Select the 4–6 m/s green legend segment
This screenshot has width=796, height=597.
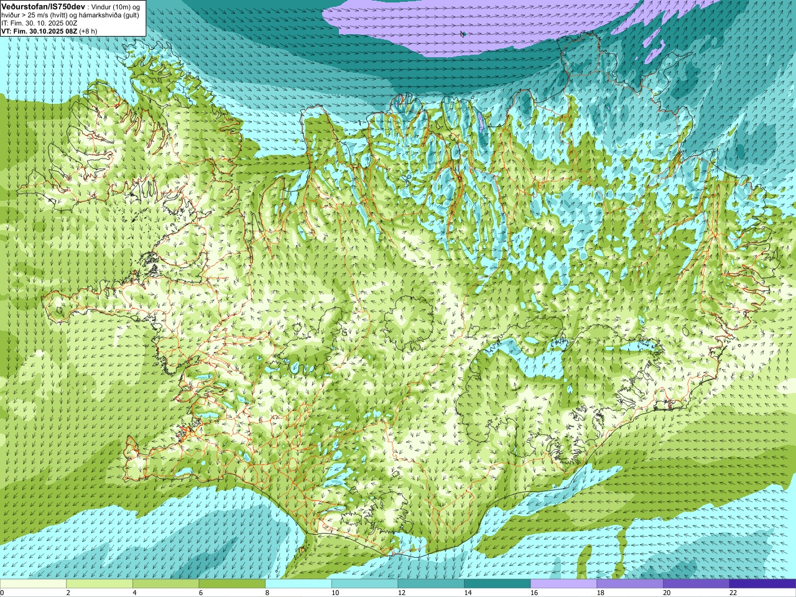(x=165, y=584)
